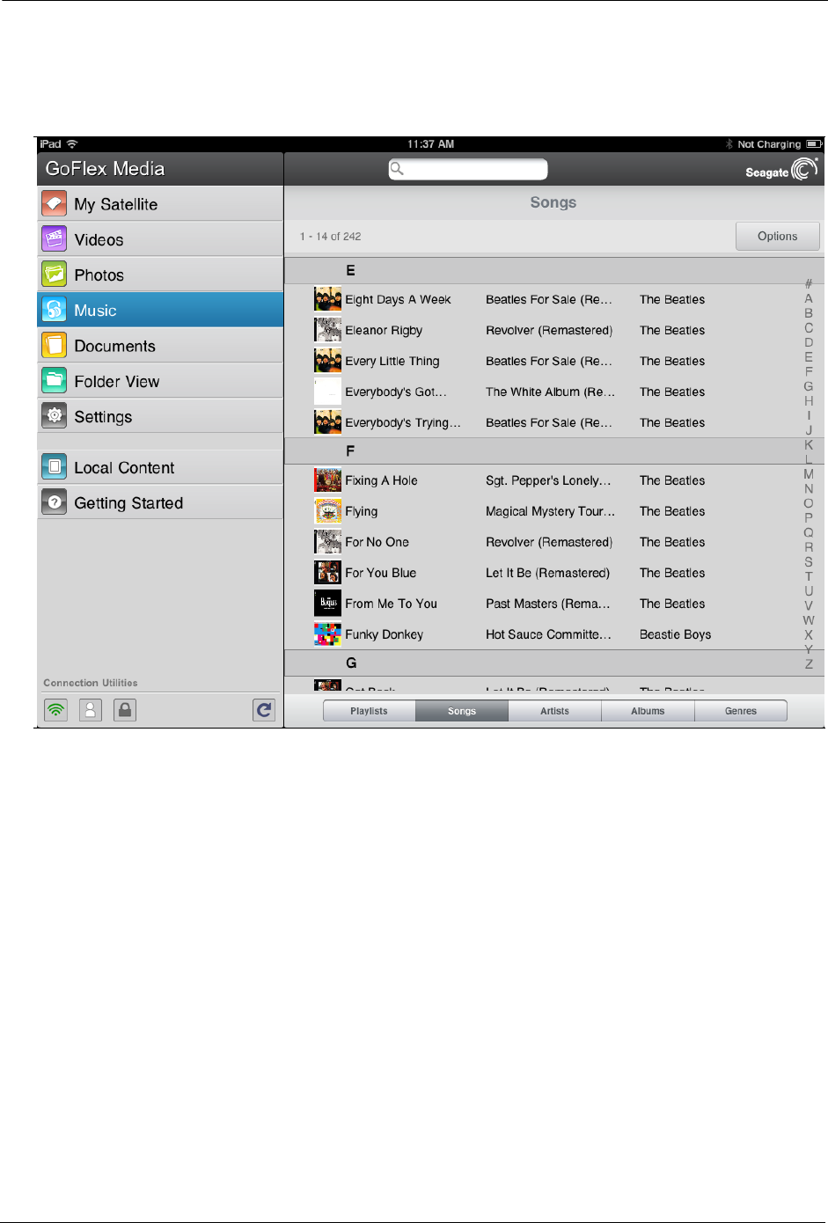Tap album art for Flying
828x1223 pixels.
click(x=328, y=511)
